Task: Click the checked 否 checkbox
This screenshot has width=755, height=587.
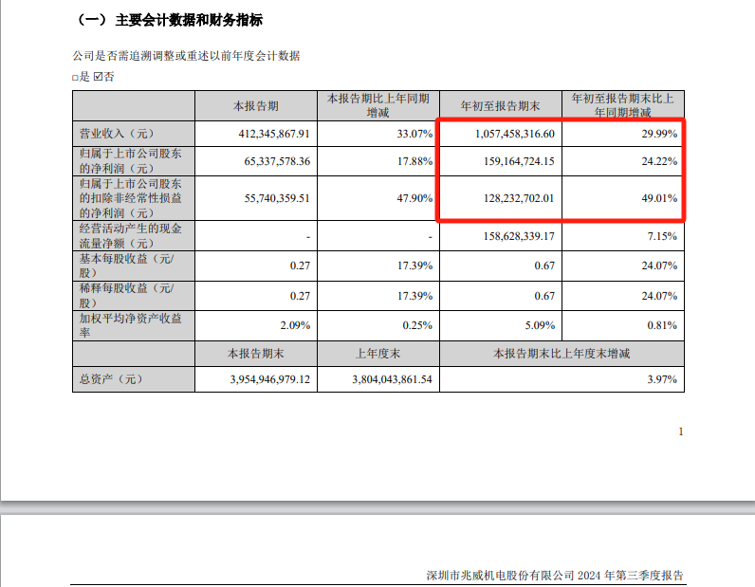Action: tap(98, 78)
